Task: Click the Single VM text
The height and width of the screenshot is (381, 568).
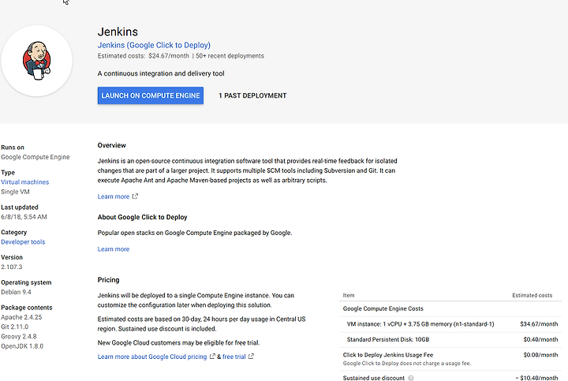Action: coord(15,192)
